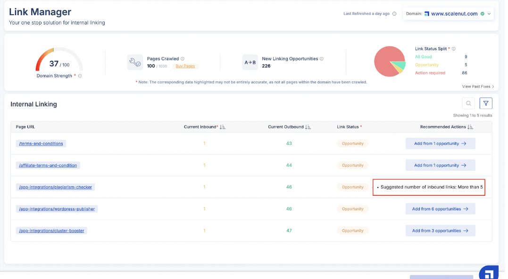Click the search icon in Internal Linking
Viewport: 508px width, 279px height.
pyautogui.click(x=468, y=104)
